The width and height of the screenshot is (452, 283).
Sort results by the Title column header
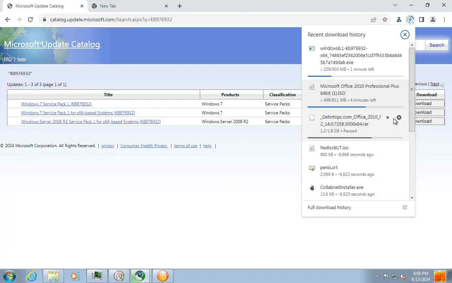pos(108,94)
